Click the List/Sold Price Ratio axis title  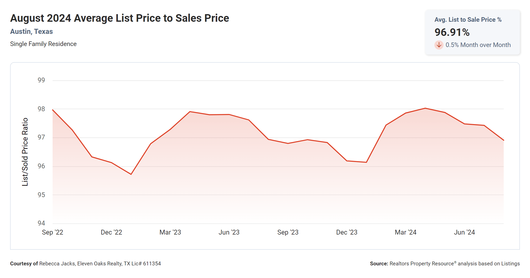(25, 152)
